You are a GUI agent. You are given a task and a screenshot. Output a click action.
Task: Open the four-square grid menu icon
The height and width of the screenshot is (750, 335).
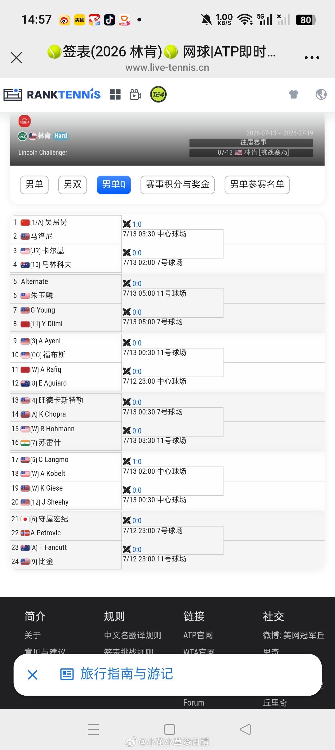point(115,94)
